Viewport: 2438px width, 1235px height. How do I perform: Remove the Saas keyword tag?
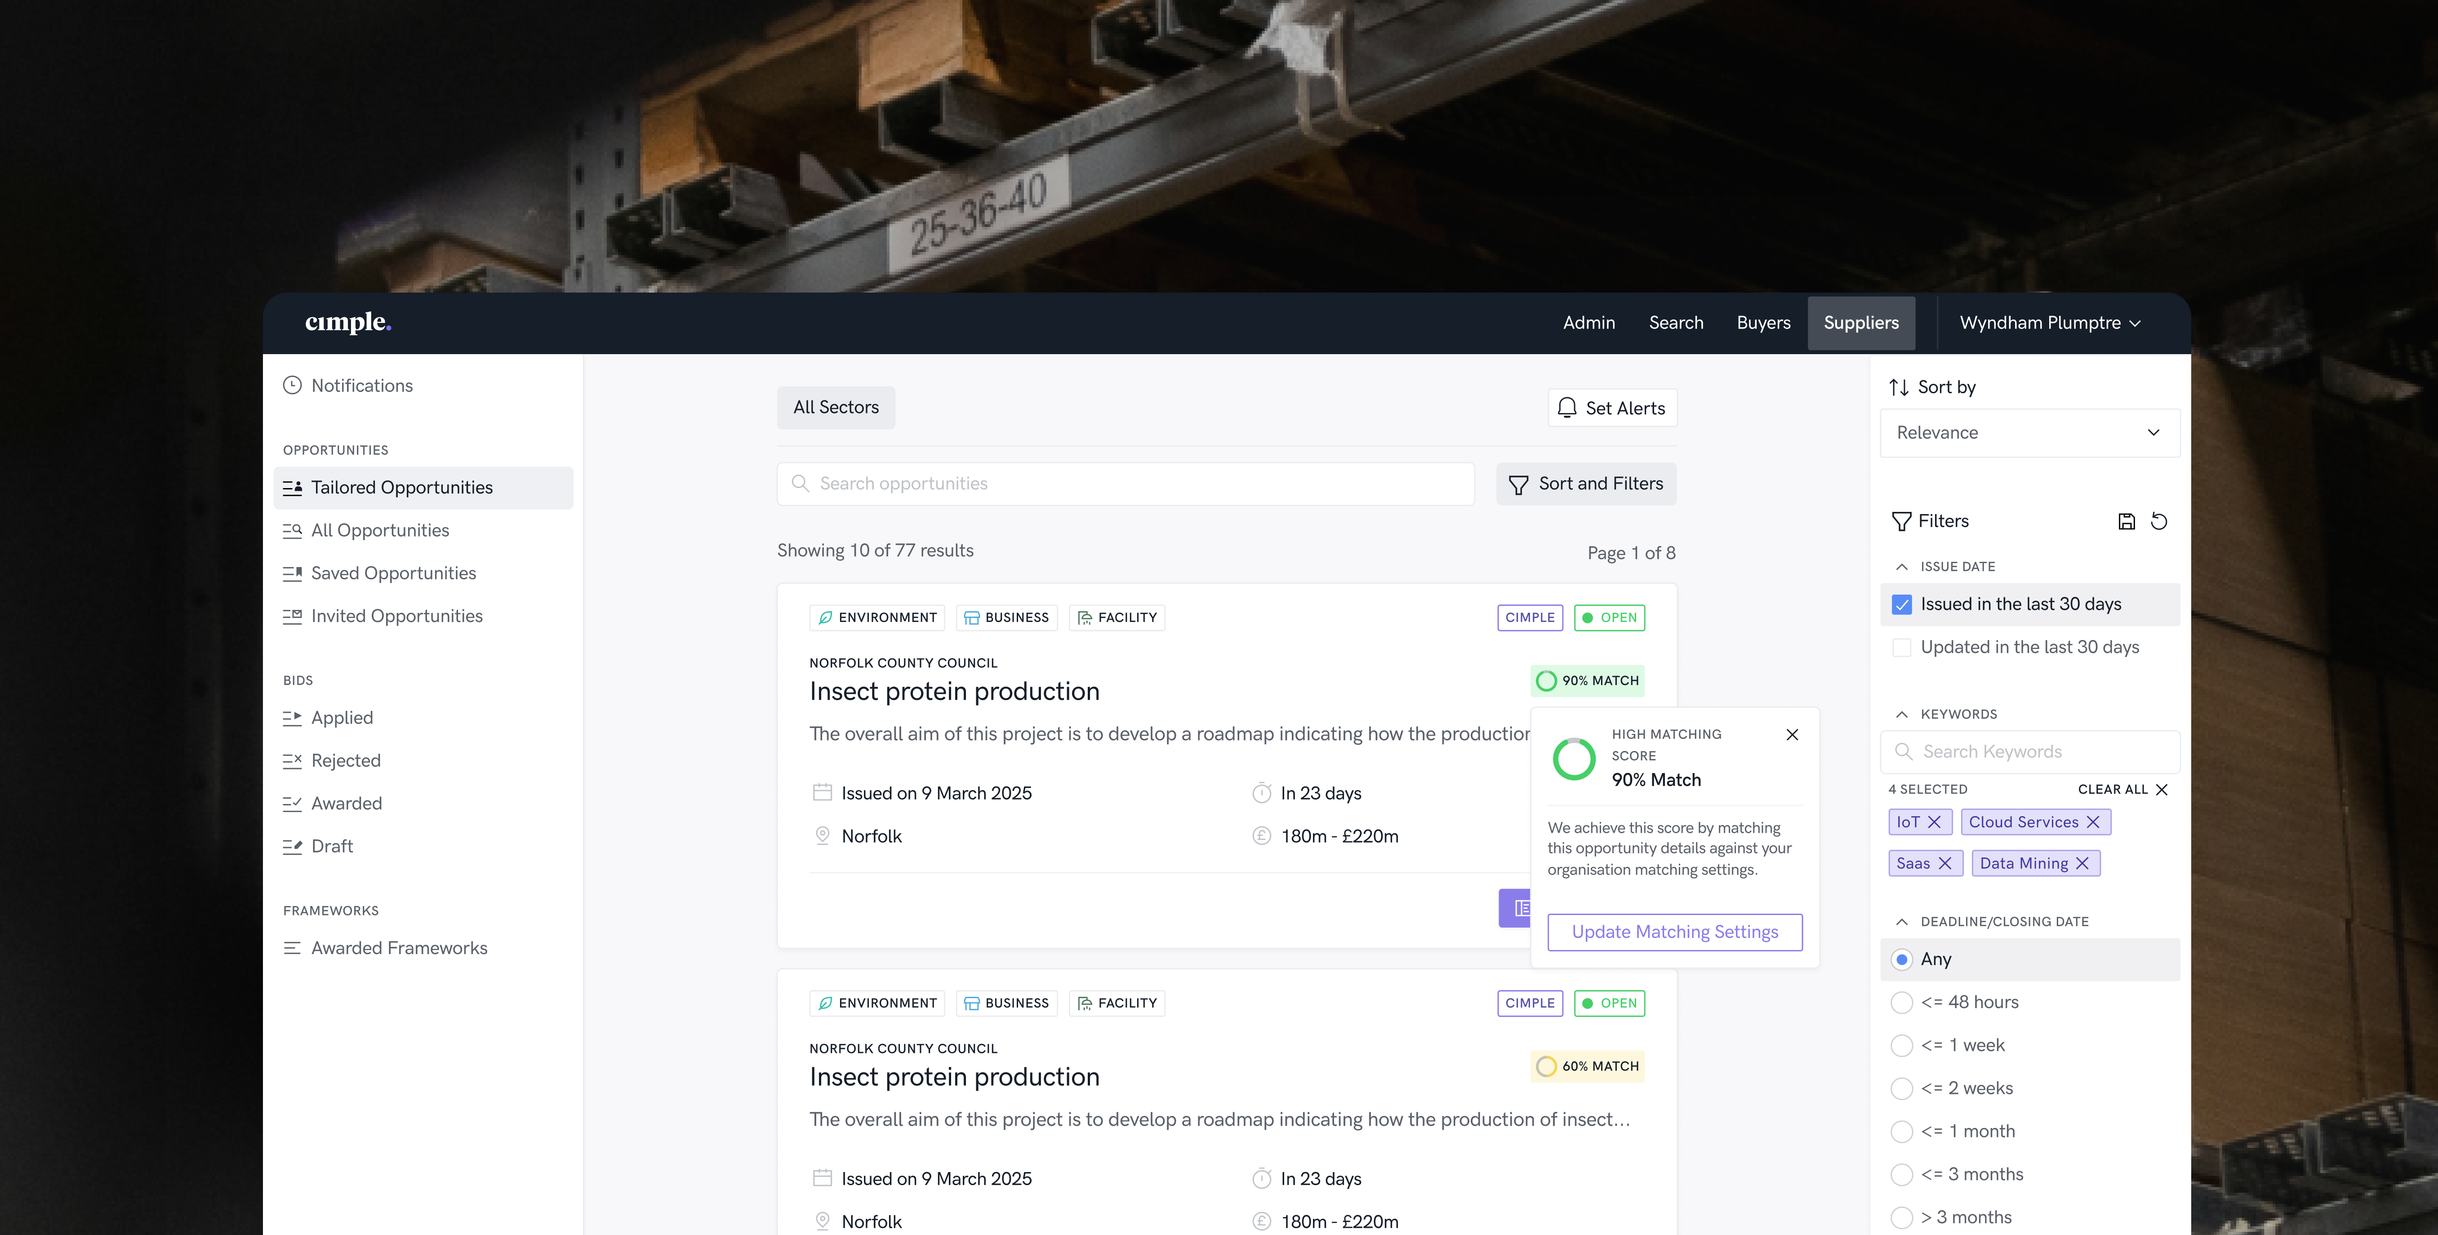(x=1945, y=863)
